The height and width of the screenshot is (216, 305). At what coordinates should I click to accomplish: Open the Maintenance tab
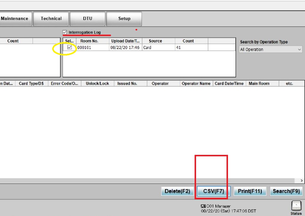point(15,18)
